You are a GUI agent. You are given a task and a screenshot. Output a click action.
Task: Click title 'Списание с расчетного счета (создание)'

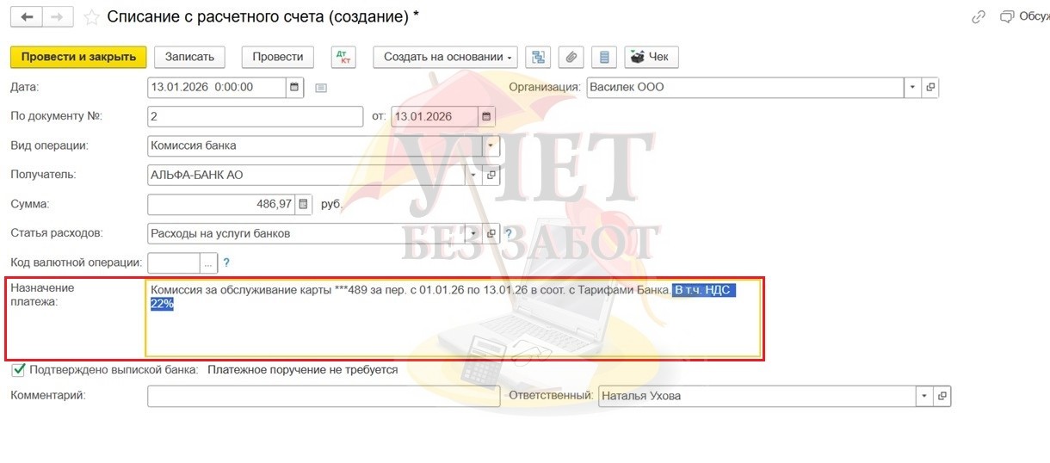pos(259,16)
